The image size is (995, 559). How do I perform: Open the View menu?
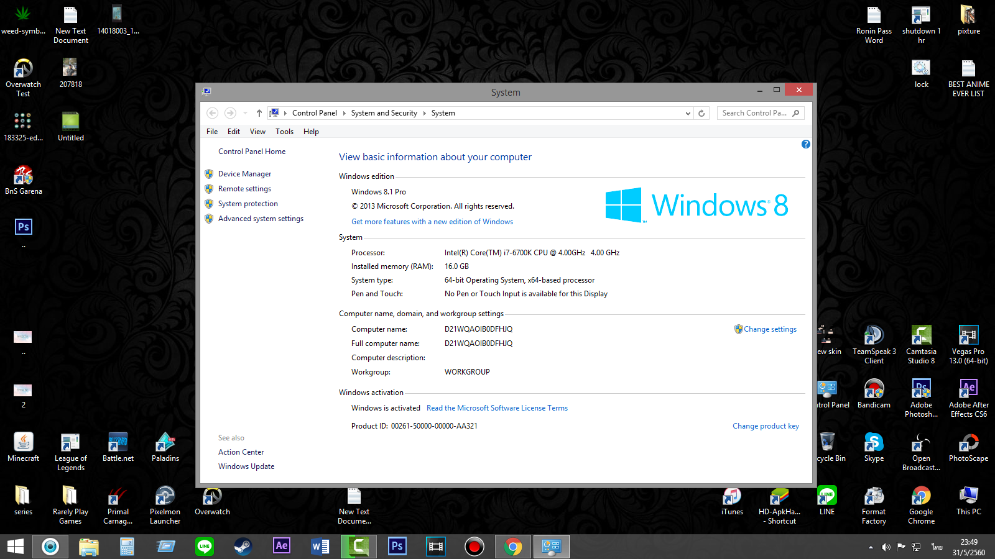point(257,132)
